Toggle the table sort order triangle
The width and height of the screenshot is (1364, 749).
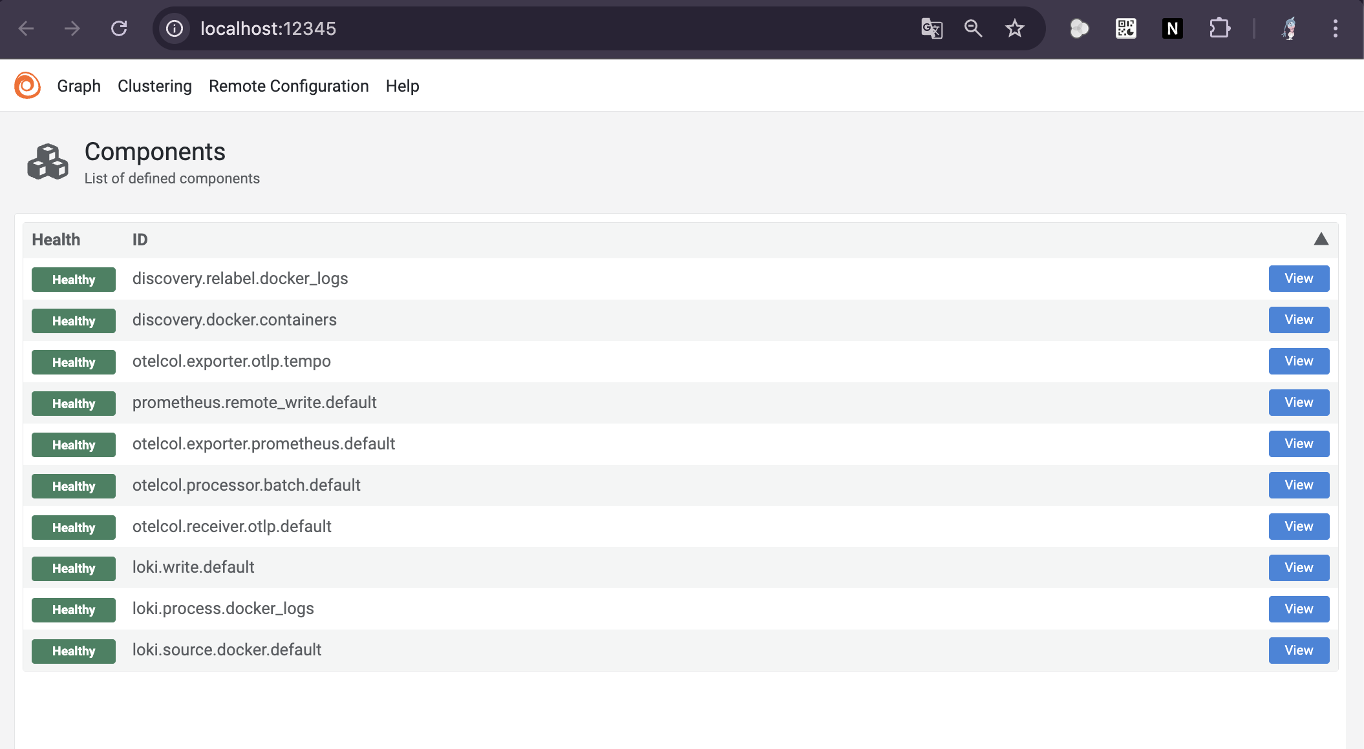click(1321, 240)
